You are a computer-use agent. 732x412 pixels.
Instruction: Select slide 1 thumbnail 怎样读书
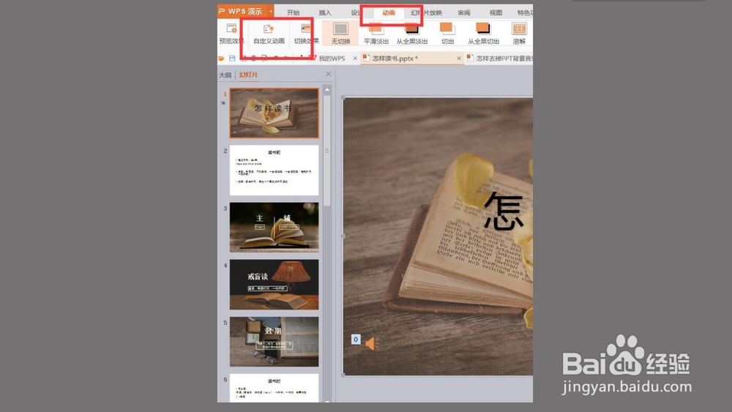coord(274,113)
